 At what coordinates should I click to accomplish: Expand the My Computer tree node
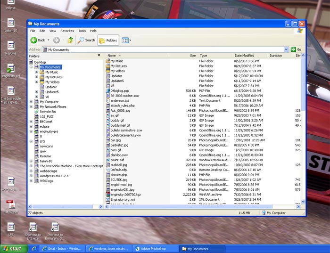tap(31, 102)
